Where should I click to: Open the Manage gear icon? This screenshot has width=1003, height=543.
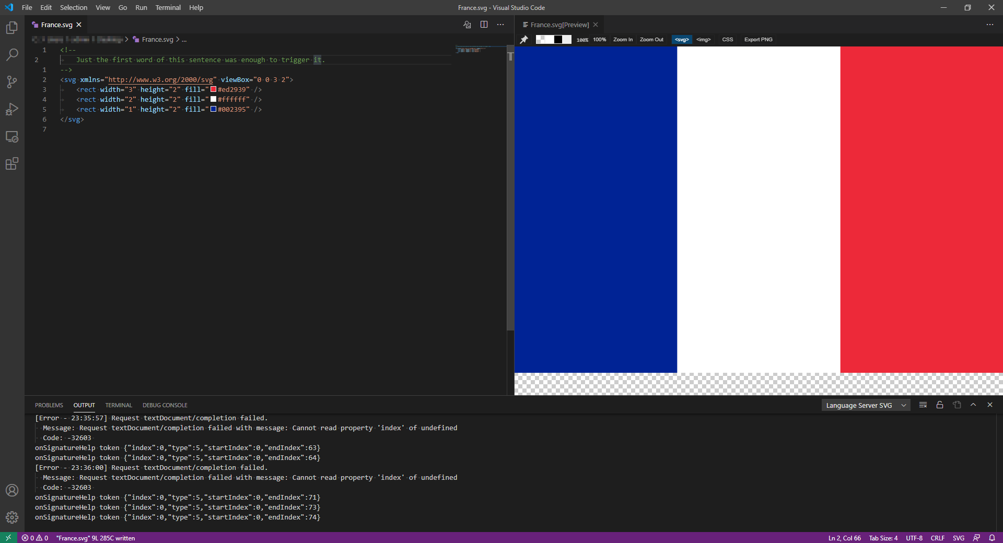[x=12, y=517]
